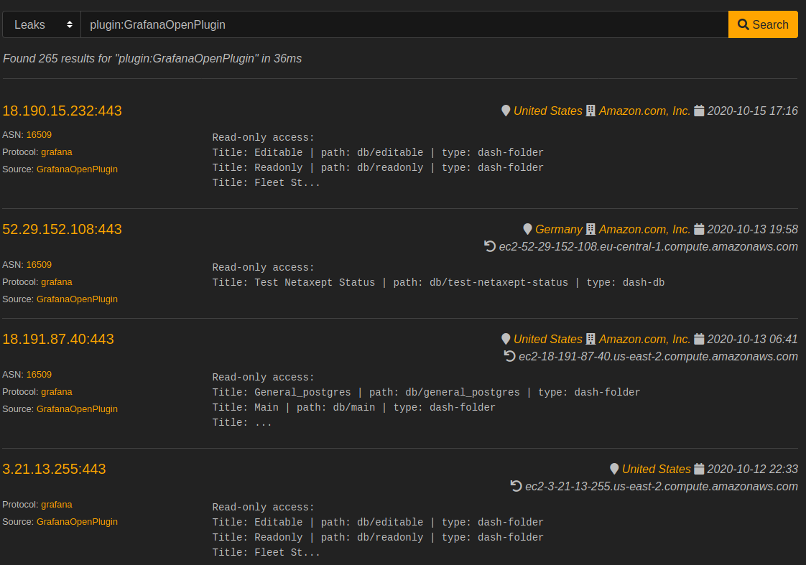The height and width of the screenshot is (565, 806).
Task: Click 'Title: Readonly' line in 18.190.15.232 result
Action: [x=378, y=168]
